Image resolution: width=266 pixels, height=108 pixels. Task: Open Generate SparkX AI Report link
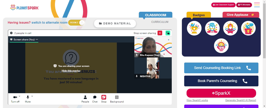tap(240, 100)
